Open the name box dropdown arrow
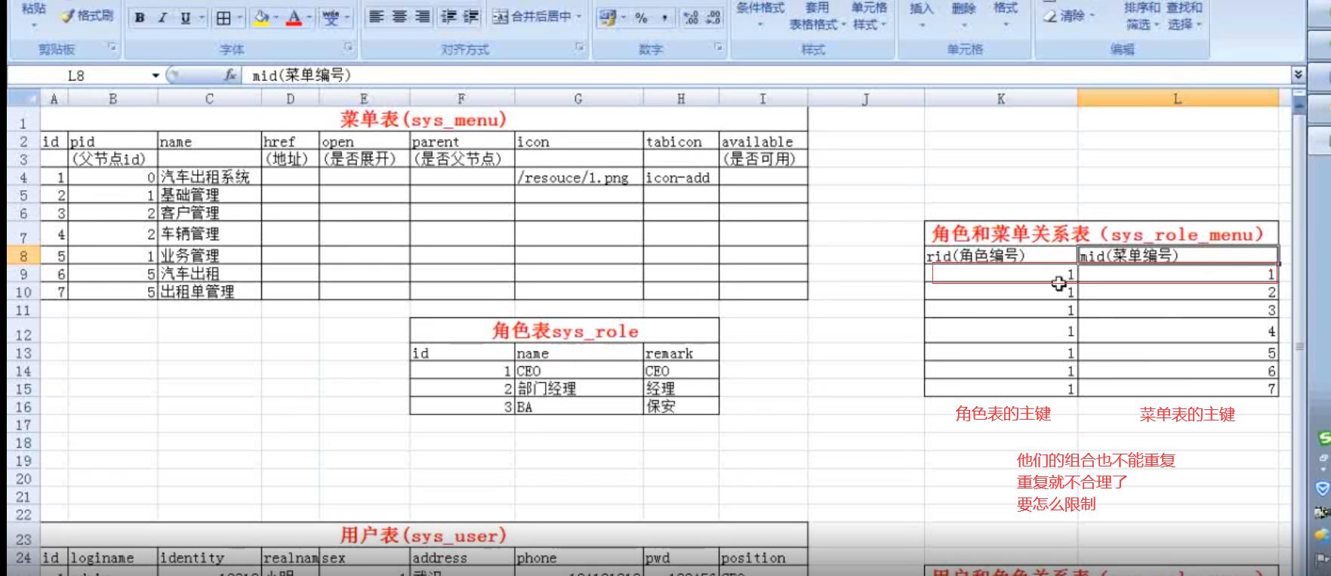 (156, 75)
